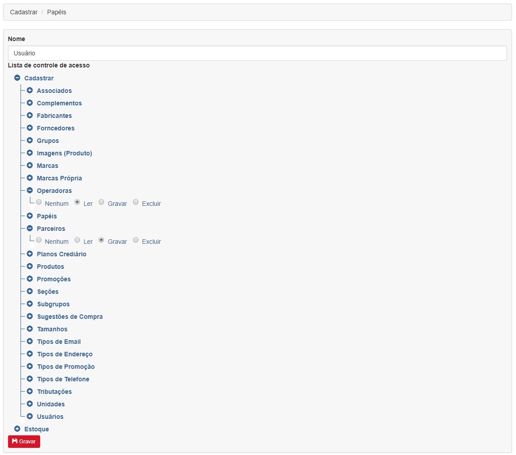Click the Produtos tree label
This screenshot has height=455, width=516.
click(50, 267)
